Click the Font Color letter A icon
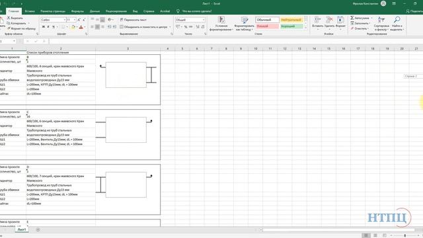This screenshot has height=238, width=423. [x=81, y=26]
